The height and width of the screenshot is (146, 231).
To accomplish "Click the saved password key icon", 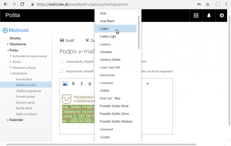I will pyautogui.click(x=199, y=4).
